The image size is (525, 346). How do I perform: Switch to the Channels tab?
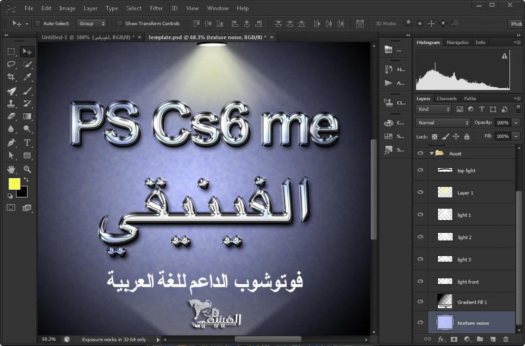click(447, 99)
